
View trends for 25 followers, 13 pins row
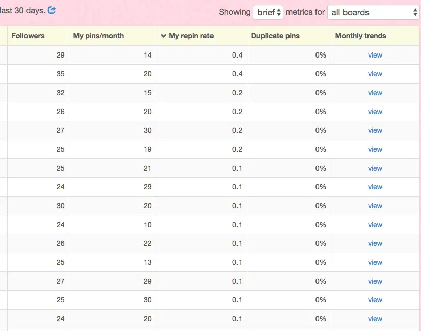pyautogui.click(x=375, y=262)
